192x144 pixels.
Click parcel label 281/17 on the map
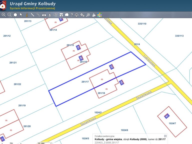tap(85, 82)
